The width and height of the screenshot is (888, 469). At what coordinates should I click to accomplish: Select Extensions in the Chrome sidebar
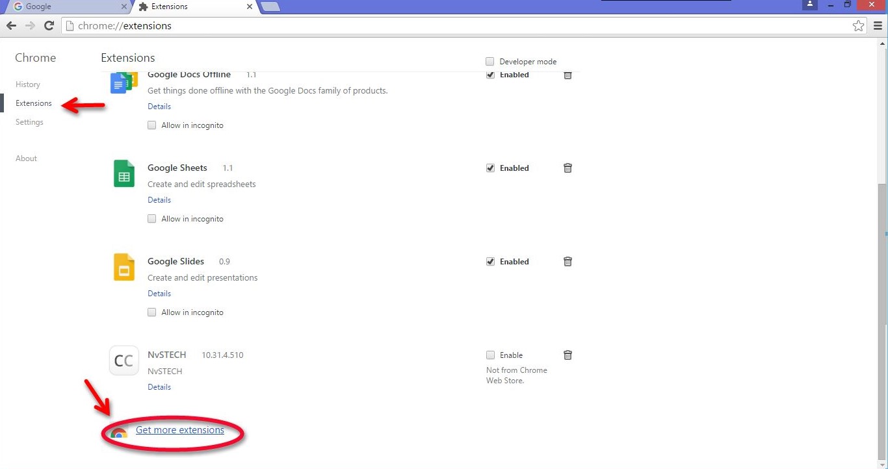point(34,103)
